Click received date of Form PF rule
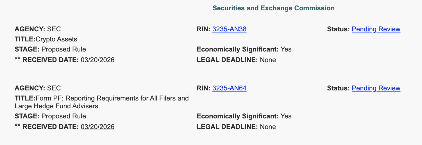The width and height of the screenshot is (422, 145). pyautogui.click(x=97, y=127)
